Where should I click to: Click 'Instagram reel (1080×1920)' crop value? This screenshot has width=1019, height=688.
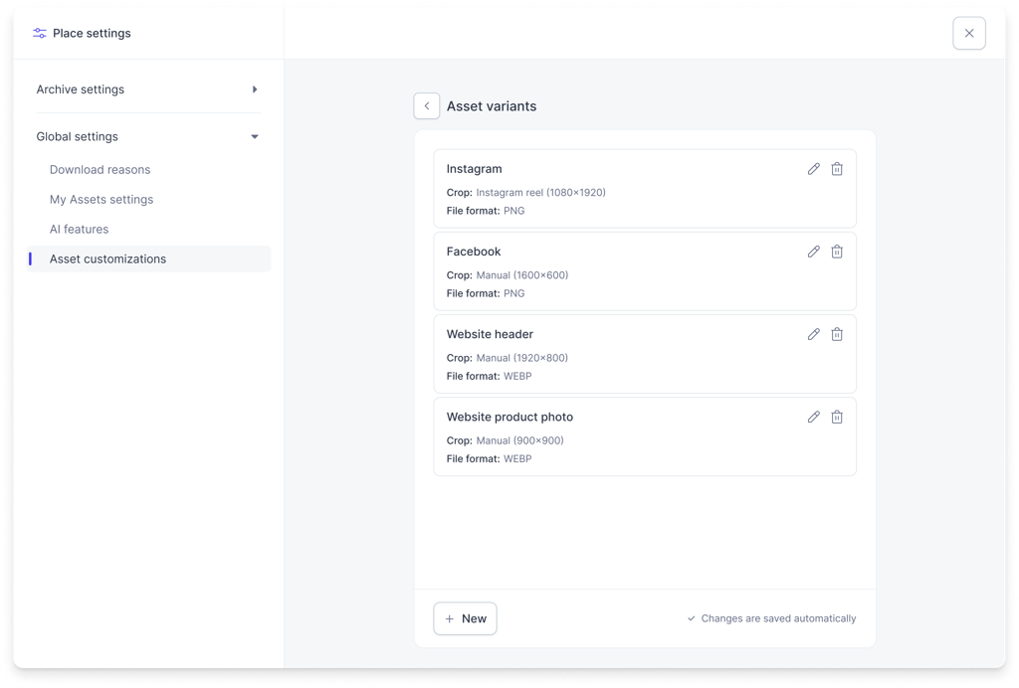540,193
